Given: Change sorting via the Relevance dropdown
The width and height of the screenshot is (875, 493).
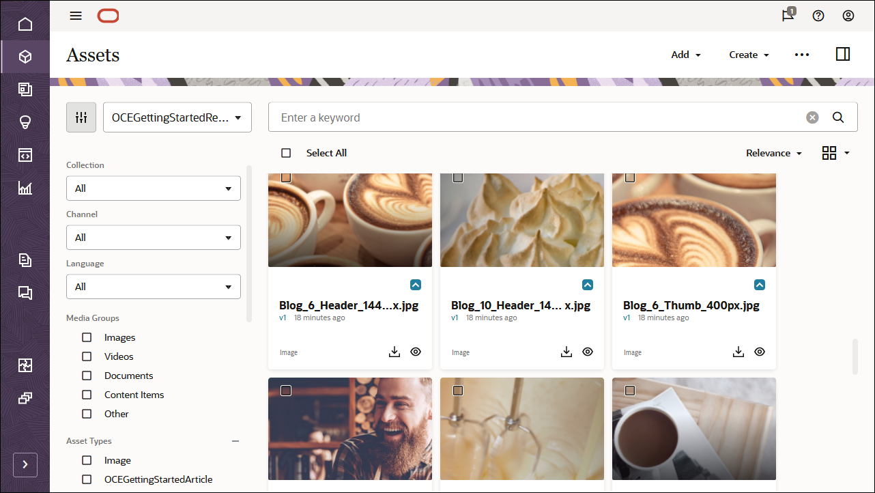Looking at the screenshot, I should 773,152.
